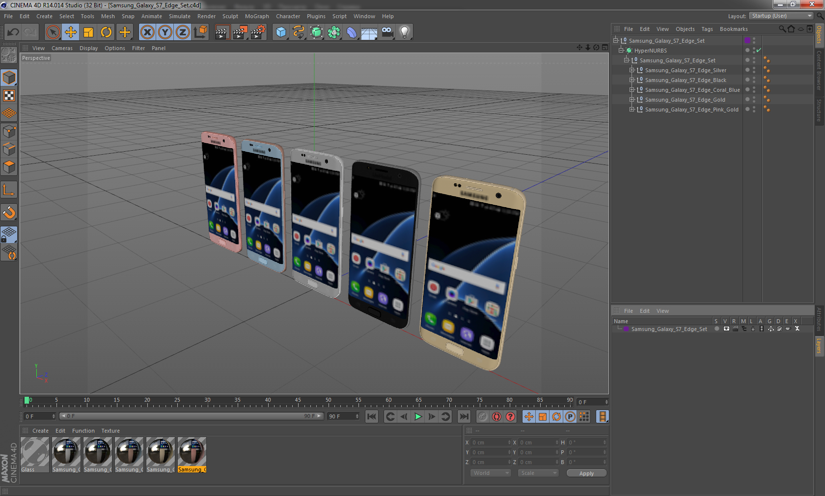The width and height of the screenshot is (825, 496).
Task: Open the deformer objects icon
Action: point(352,32)
